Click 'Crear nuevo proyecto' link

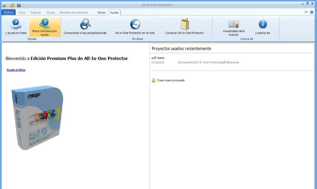(x=171, y=80)
